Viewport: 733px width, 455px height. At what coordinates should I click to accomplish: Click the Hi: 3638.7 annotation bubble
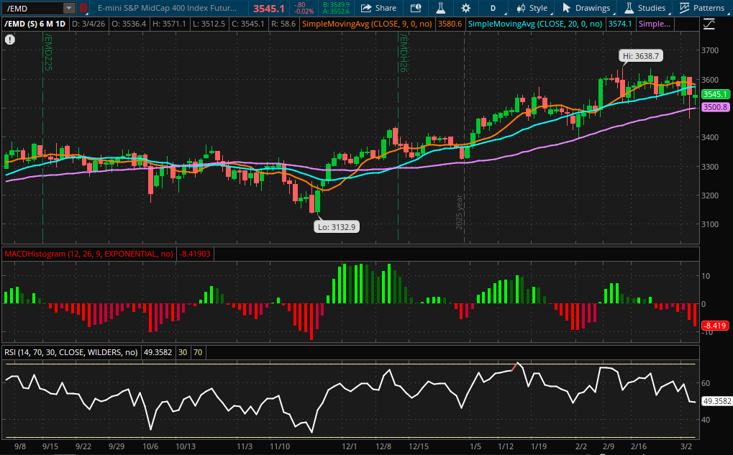pyautogui.click(x=640, y=55)
